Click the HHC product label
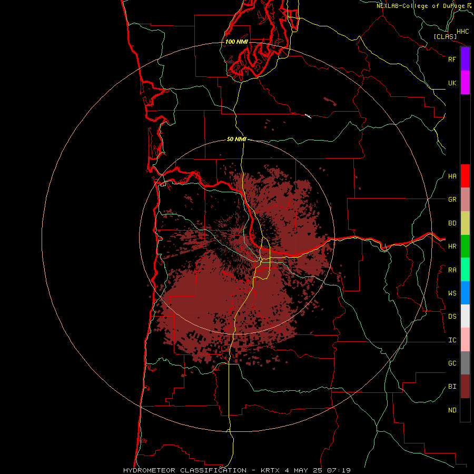 (462, 32)
